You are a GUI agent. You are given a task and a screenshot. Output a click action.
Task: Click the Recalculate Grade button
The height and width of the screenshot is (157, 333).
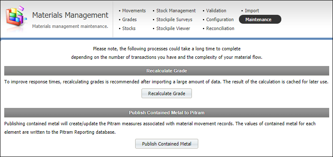tap(167, 94)
